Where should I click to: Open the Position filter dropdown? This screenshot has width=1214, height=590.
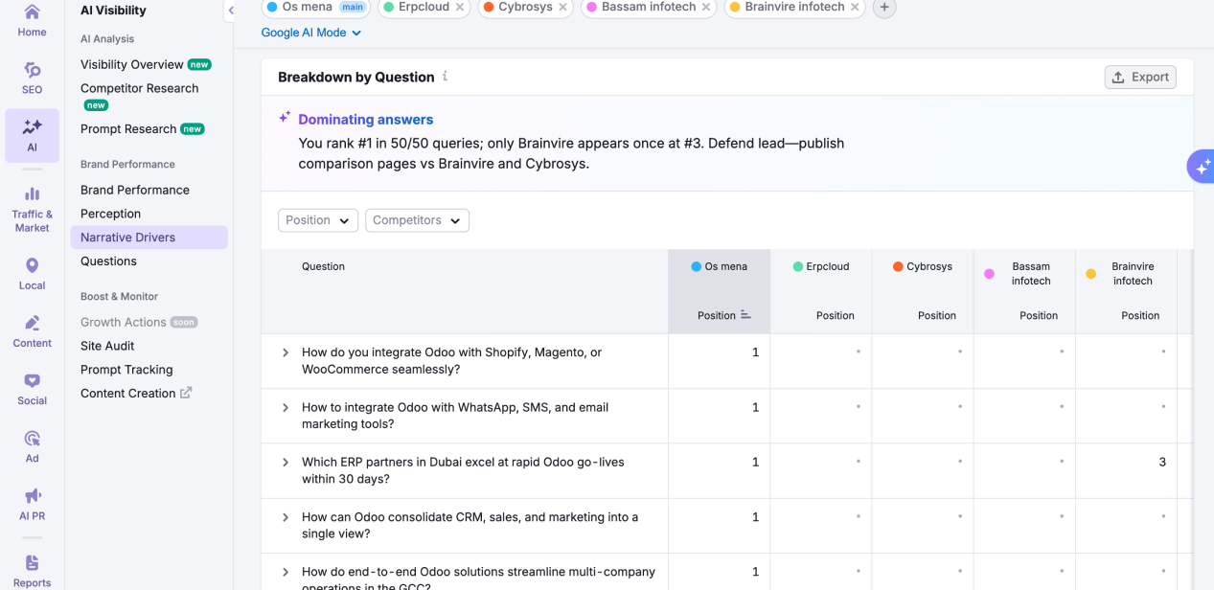point(318,220)
